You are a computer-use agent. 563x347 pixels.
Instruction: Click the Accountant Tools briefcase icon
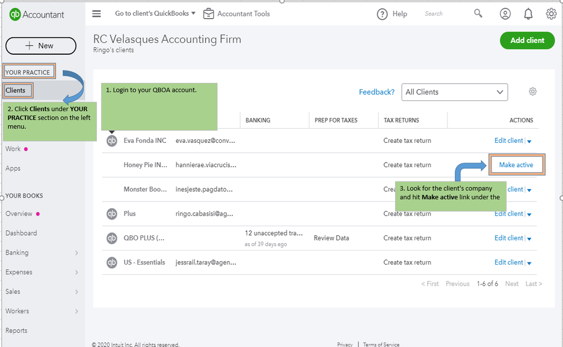point(209,14)
